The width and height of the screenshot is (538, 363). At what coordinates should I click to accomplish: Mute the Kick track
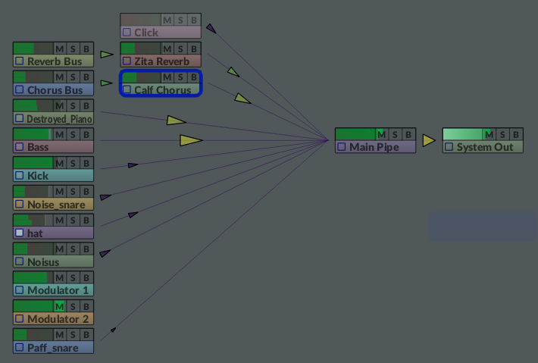point(59,163)
